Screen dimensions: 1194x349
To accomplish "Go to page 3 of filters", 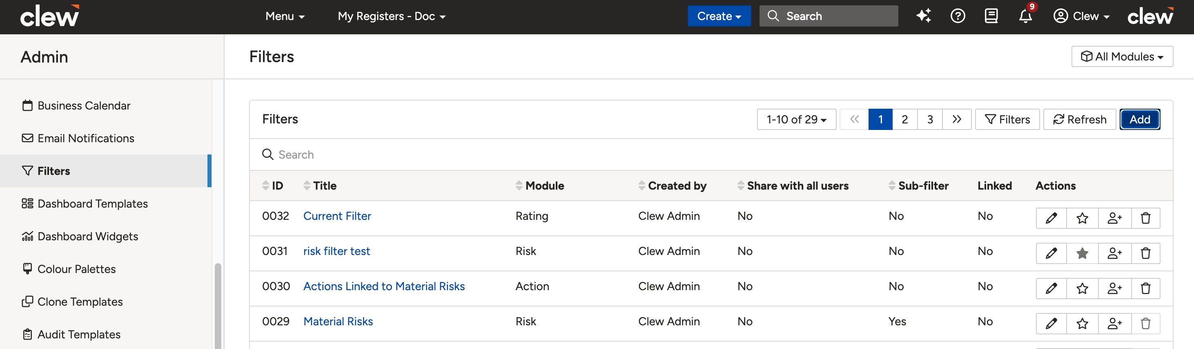I will click(930, 119).
